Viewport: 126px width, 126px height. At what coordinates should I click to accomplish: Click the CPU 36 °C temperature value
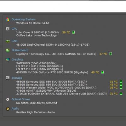point(66,32)
